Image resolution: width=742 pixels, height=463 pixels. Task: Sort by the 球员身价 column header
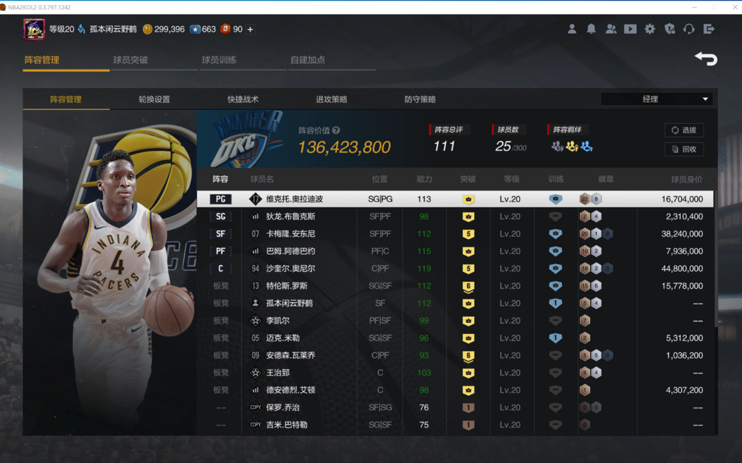686,179
